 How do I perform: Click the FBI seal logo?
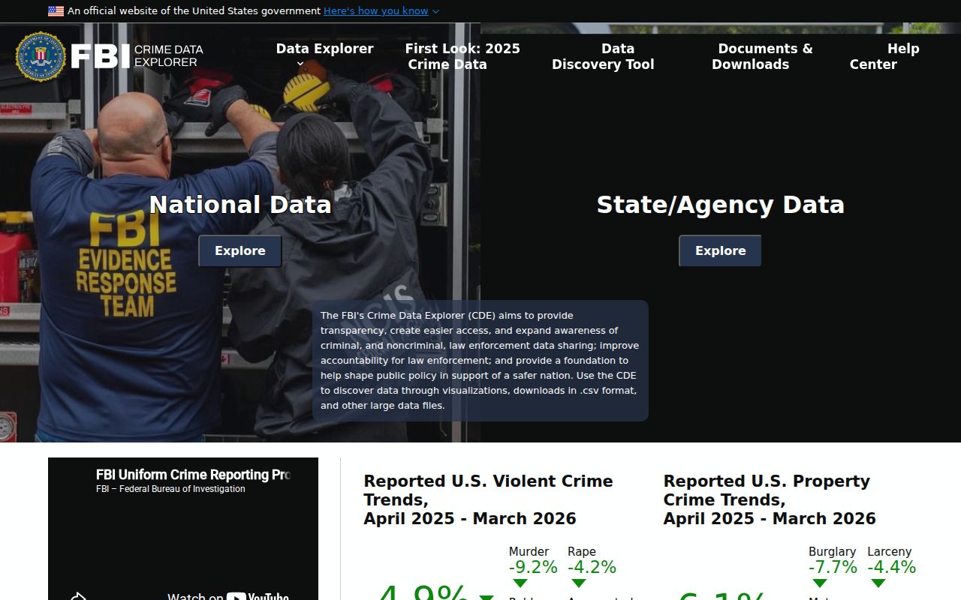[41, 56]
